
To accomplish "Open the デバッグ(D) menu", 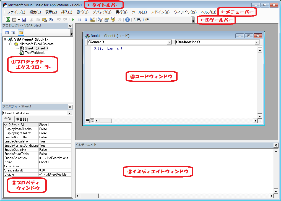I will pos(102,12).
